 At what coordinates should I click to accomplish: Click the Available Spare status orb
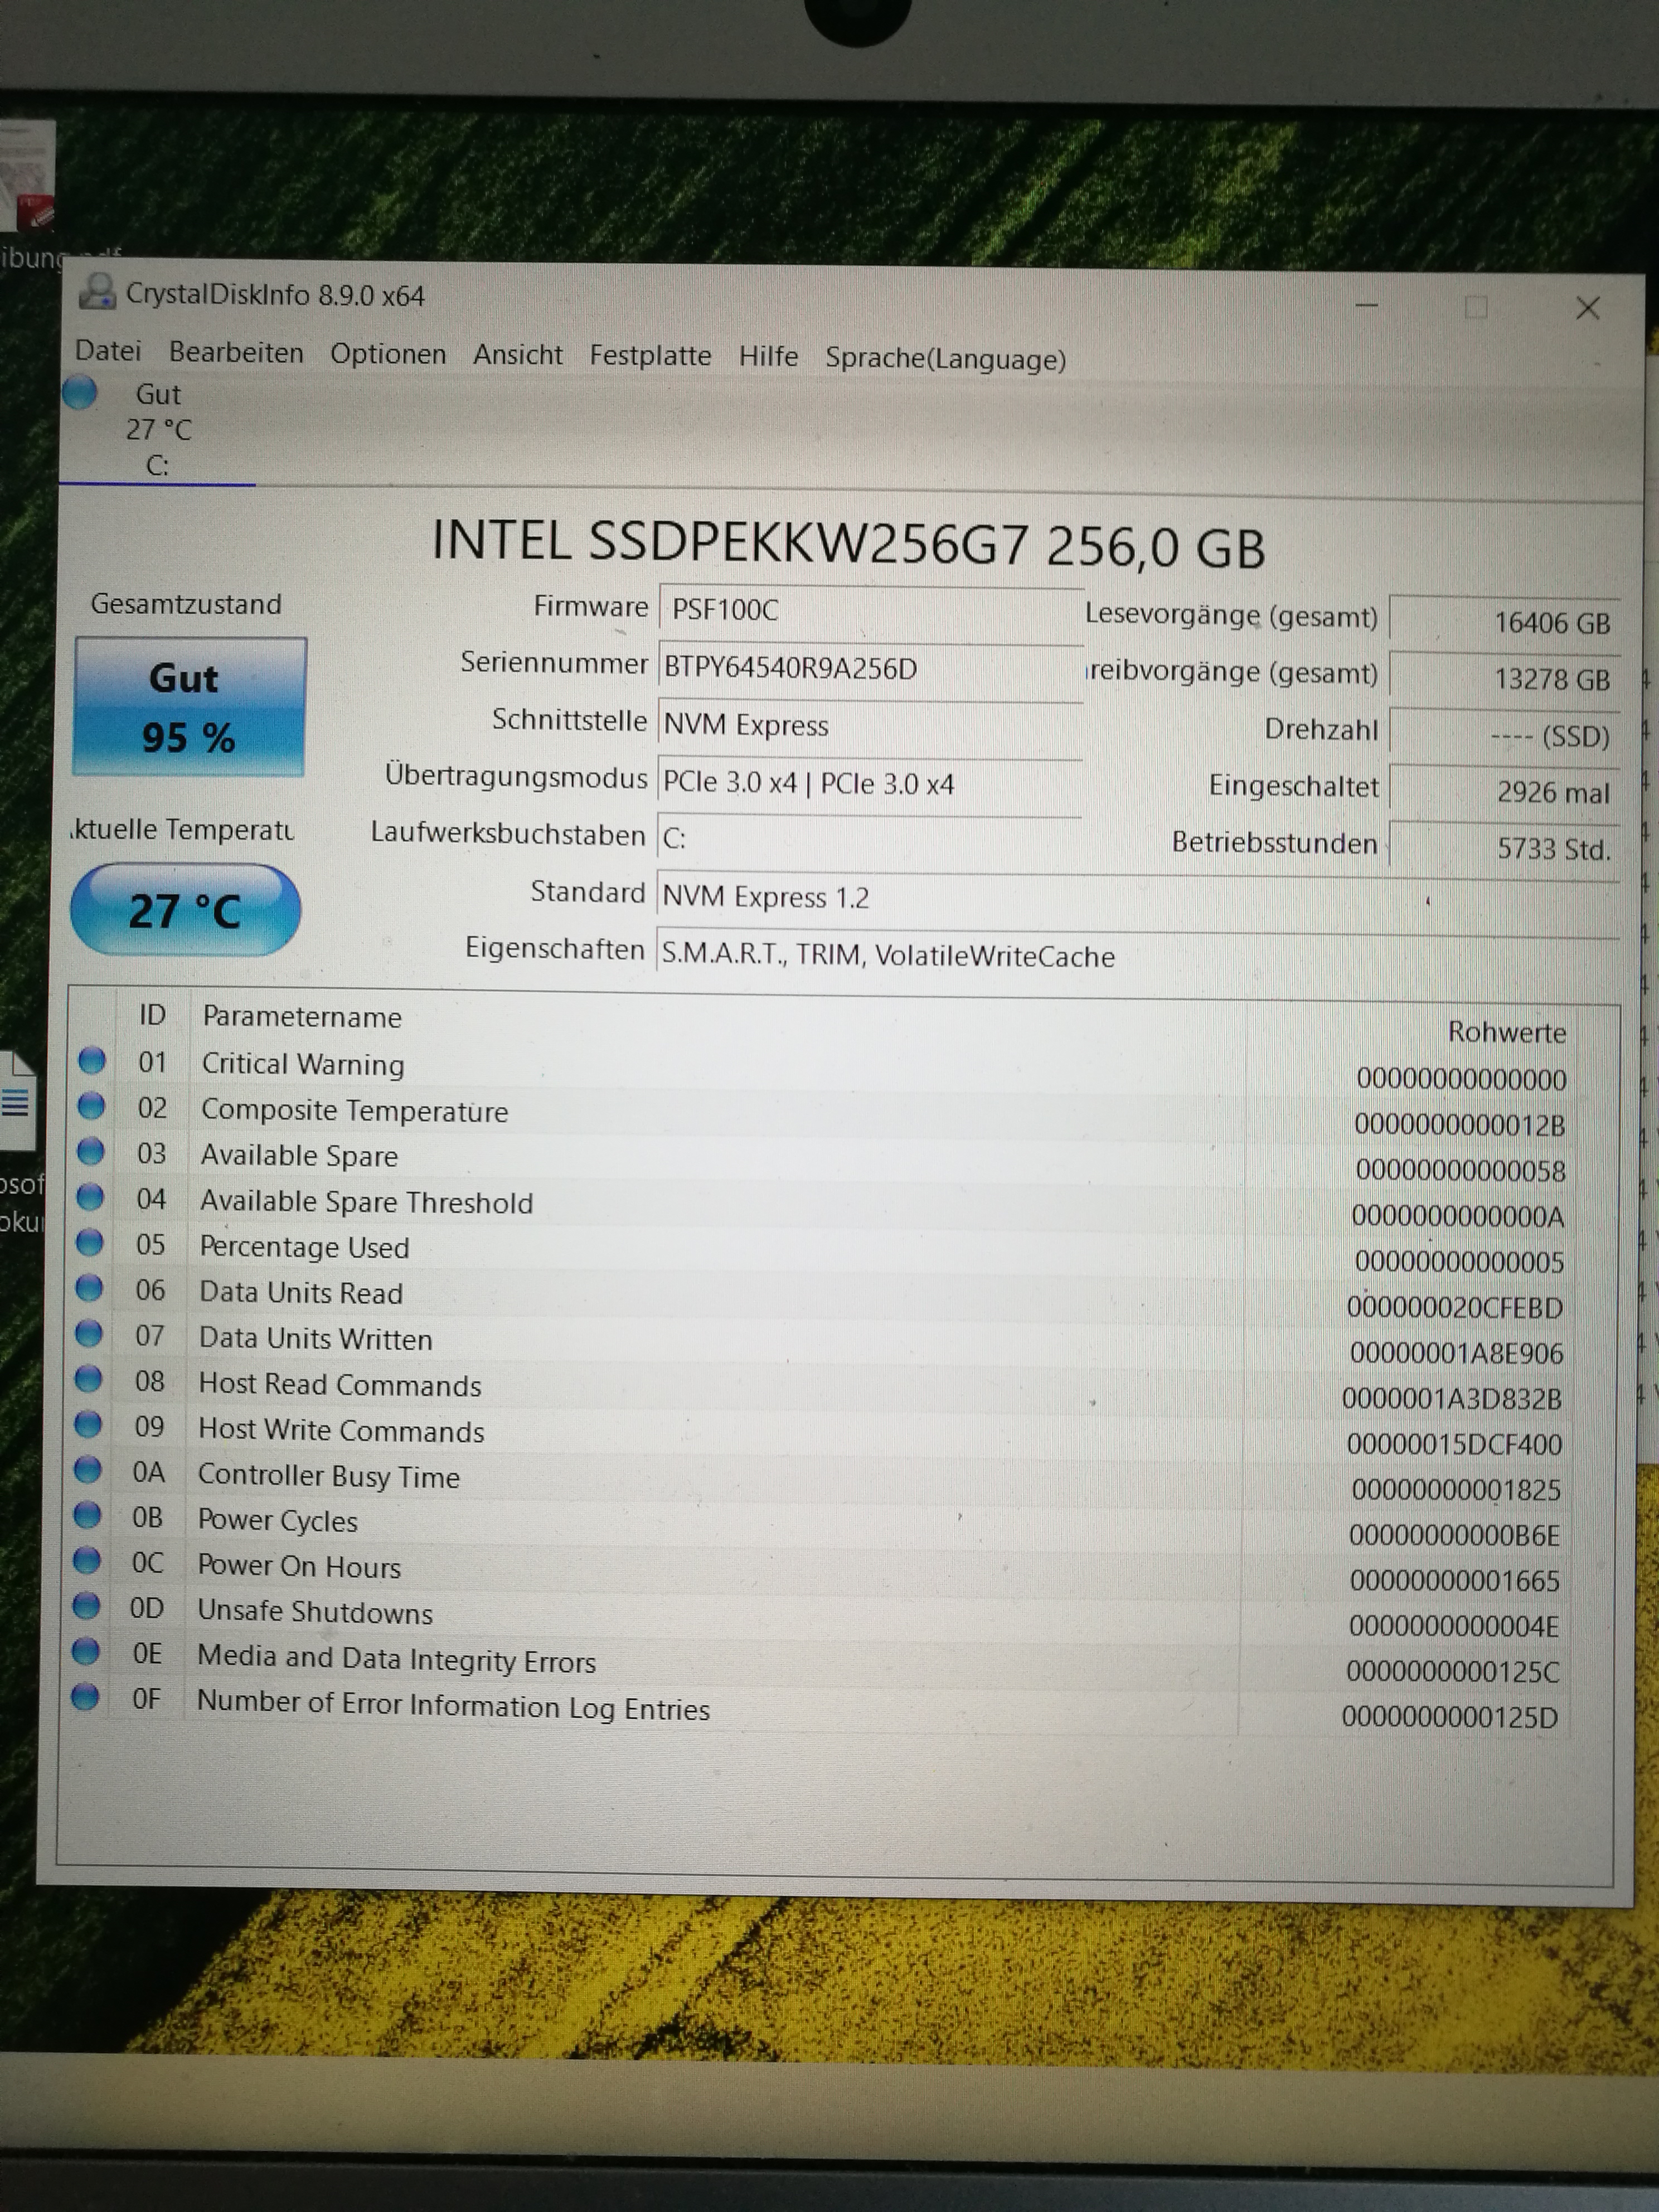coord(91,1151)
